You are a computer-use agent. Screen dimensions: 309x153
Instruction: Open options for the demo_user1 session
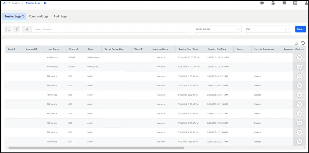coord(299,67)
